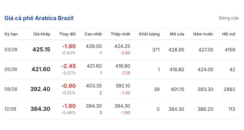Click the 421.60 matched price in bold

(x=41, y=69)
